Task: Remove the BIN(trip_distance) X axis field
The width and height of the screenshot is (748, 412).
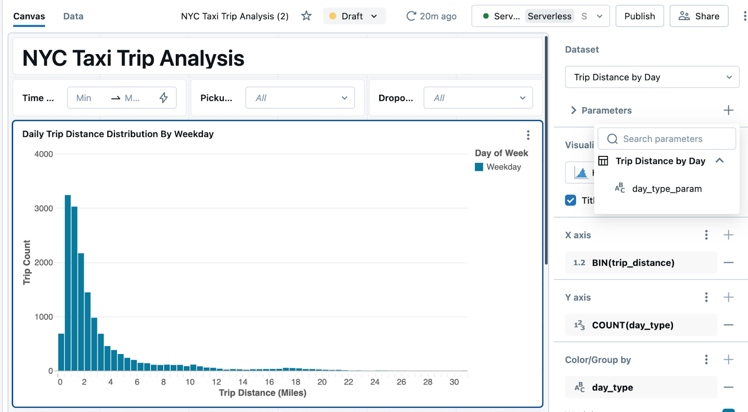Action: tap(728, 263)
